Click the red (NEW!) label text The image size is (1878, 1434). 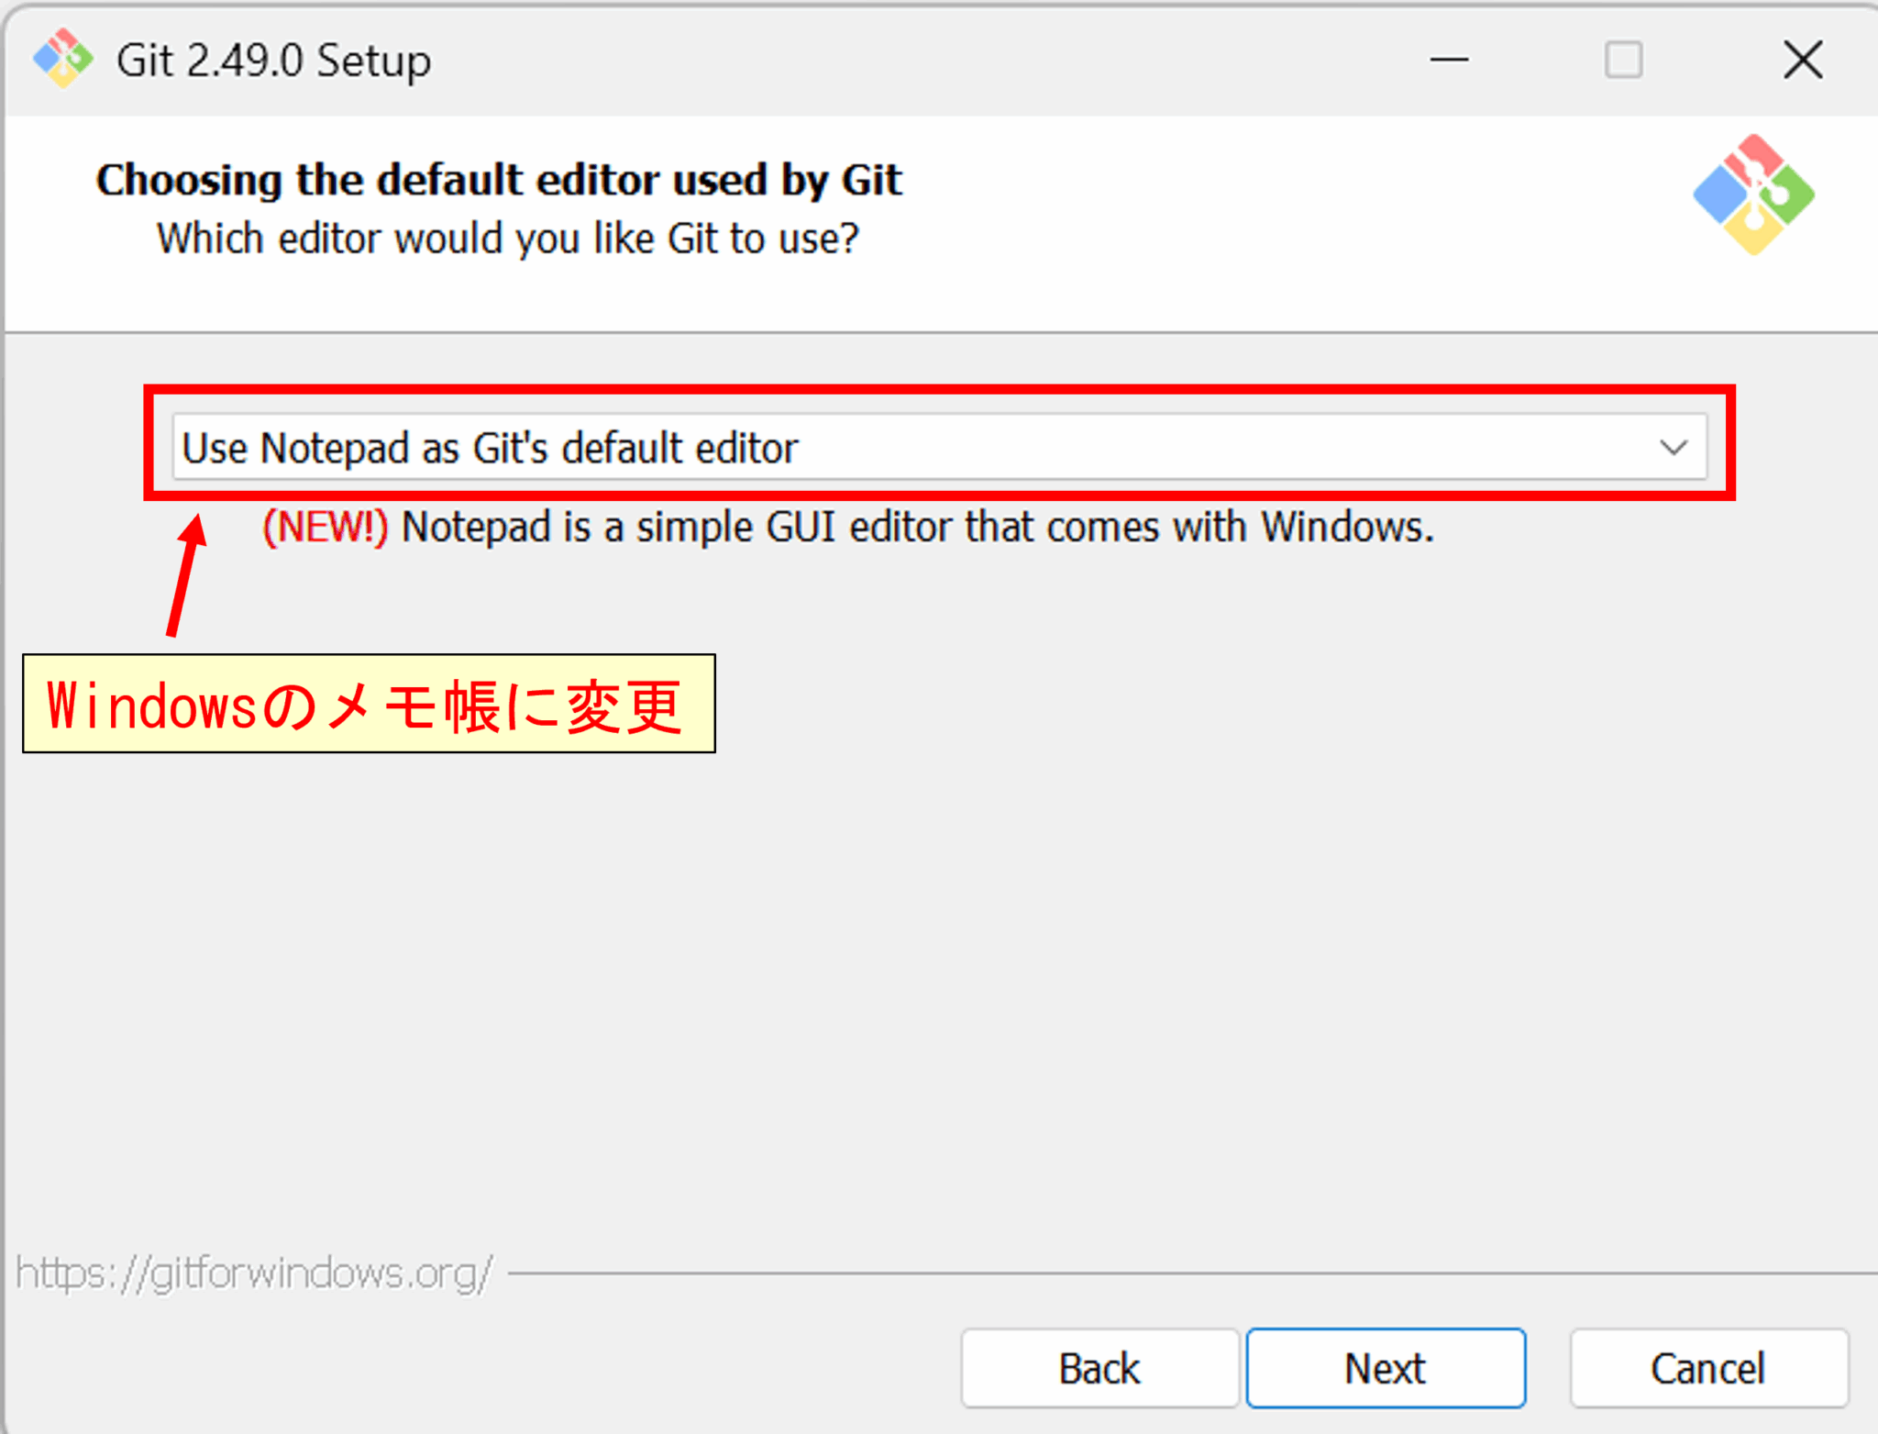coord(325,526)
